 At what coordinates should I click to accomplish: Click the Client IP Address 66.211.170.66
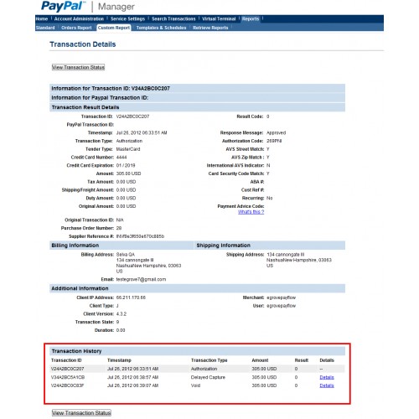(x=131, y=297)
